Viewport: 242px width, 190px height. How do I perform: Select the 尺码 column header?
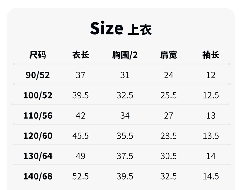pyautogui.click(x=38, y=55)
